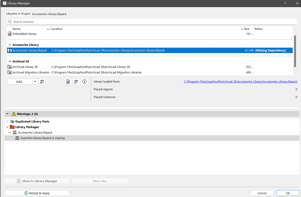
Task: Collapse Library Packages warning node
Action: tap(7, 127)
